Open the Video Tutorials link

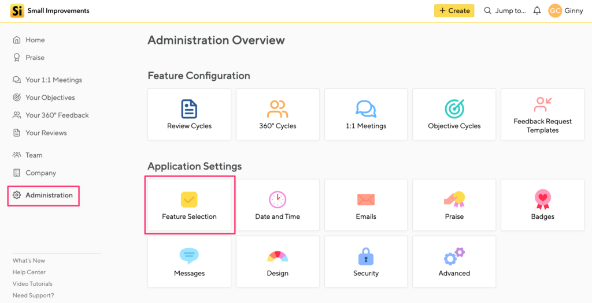[x=32, y=284]
